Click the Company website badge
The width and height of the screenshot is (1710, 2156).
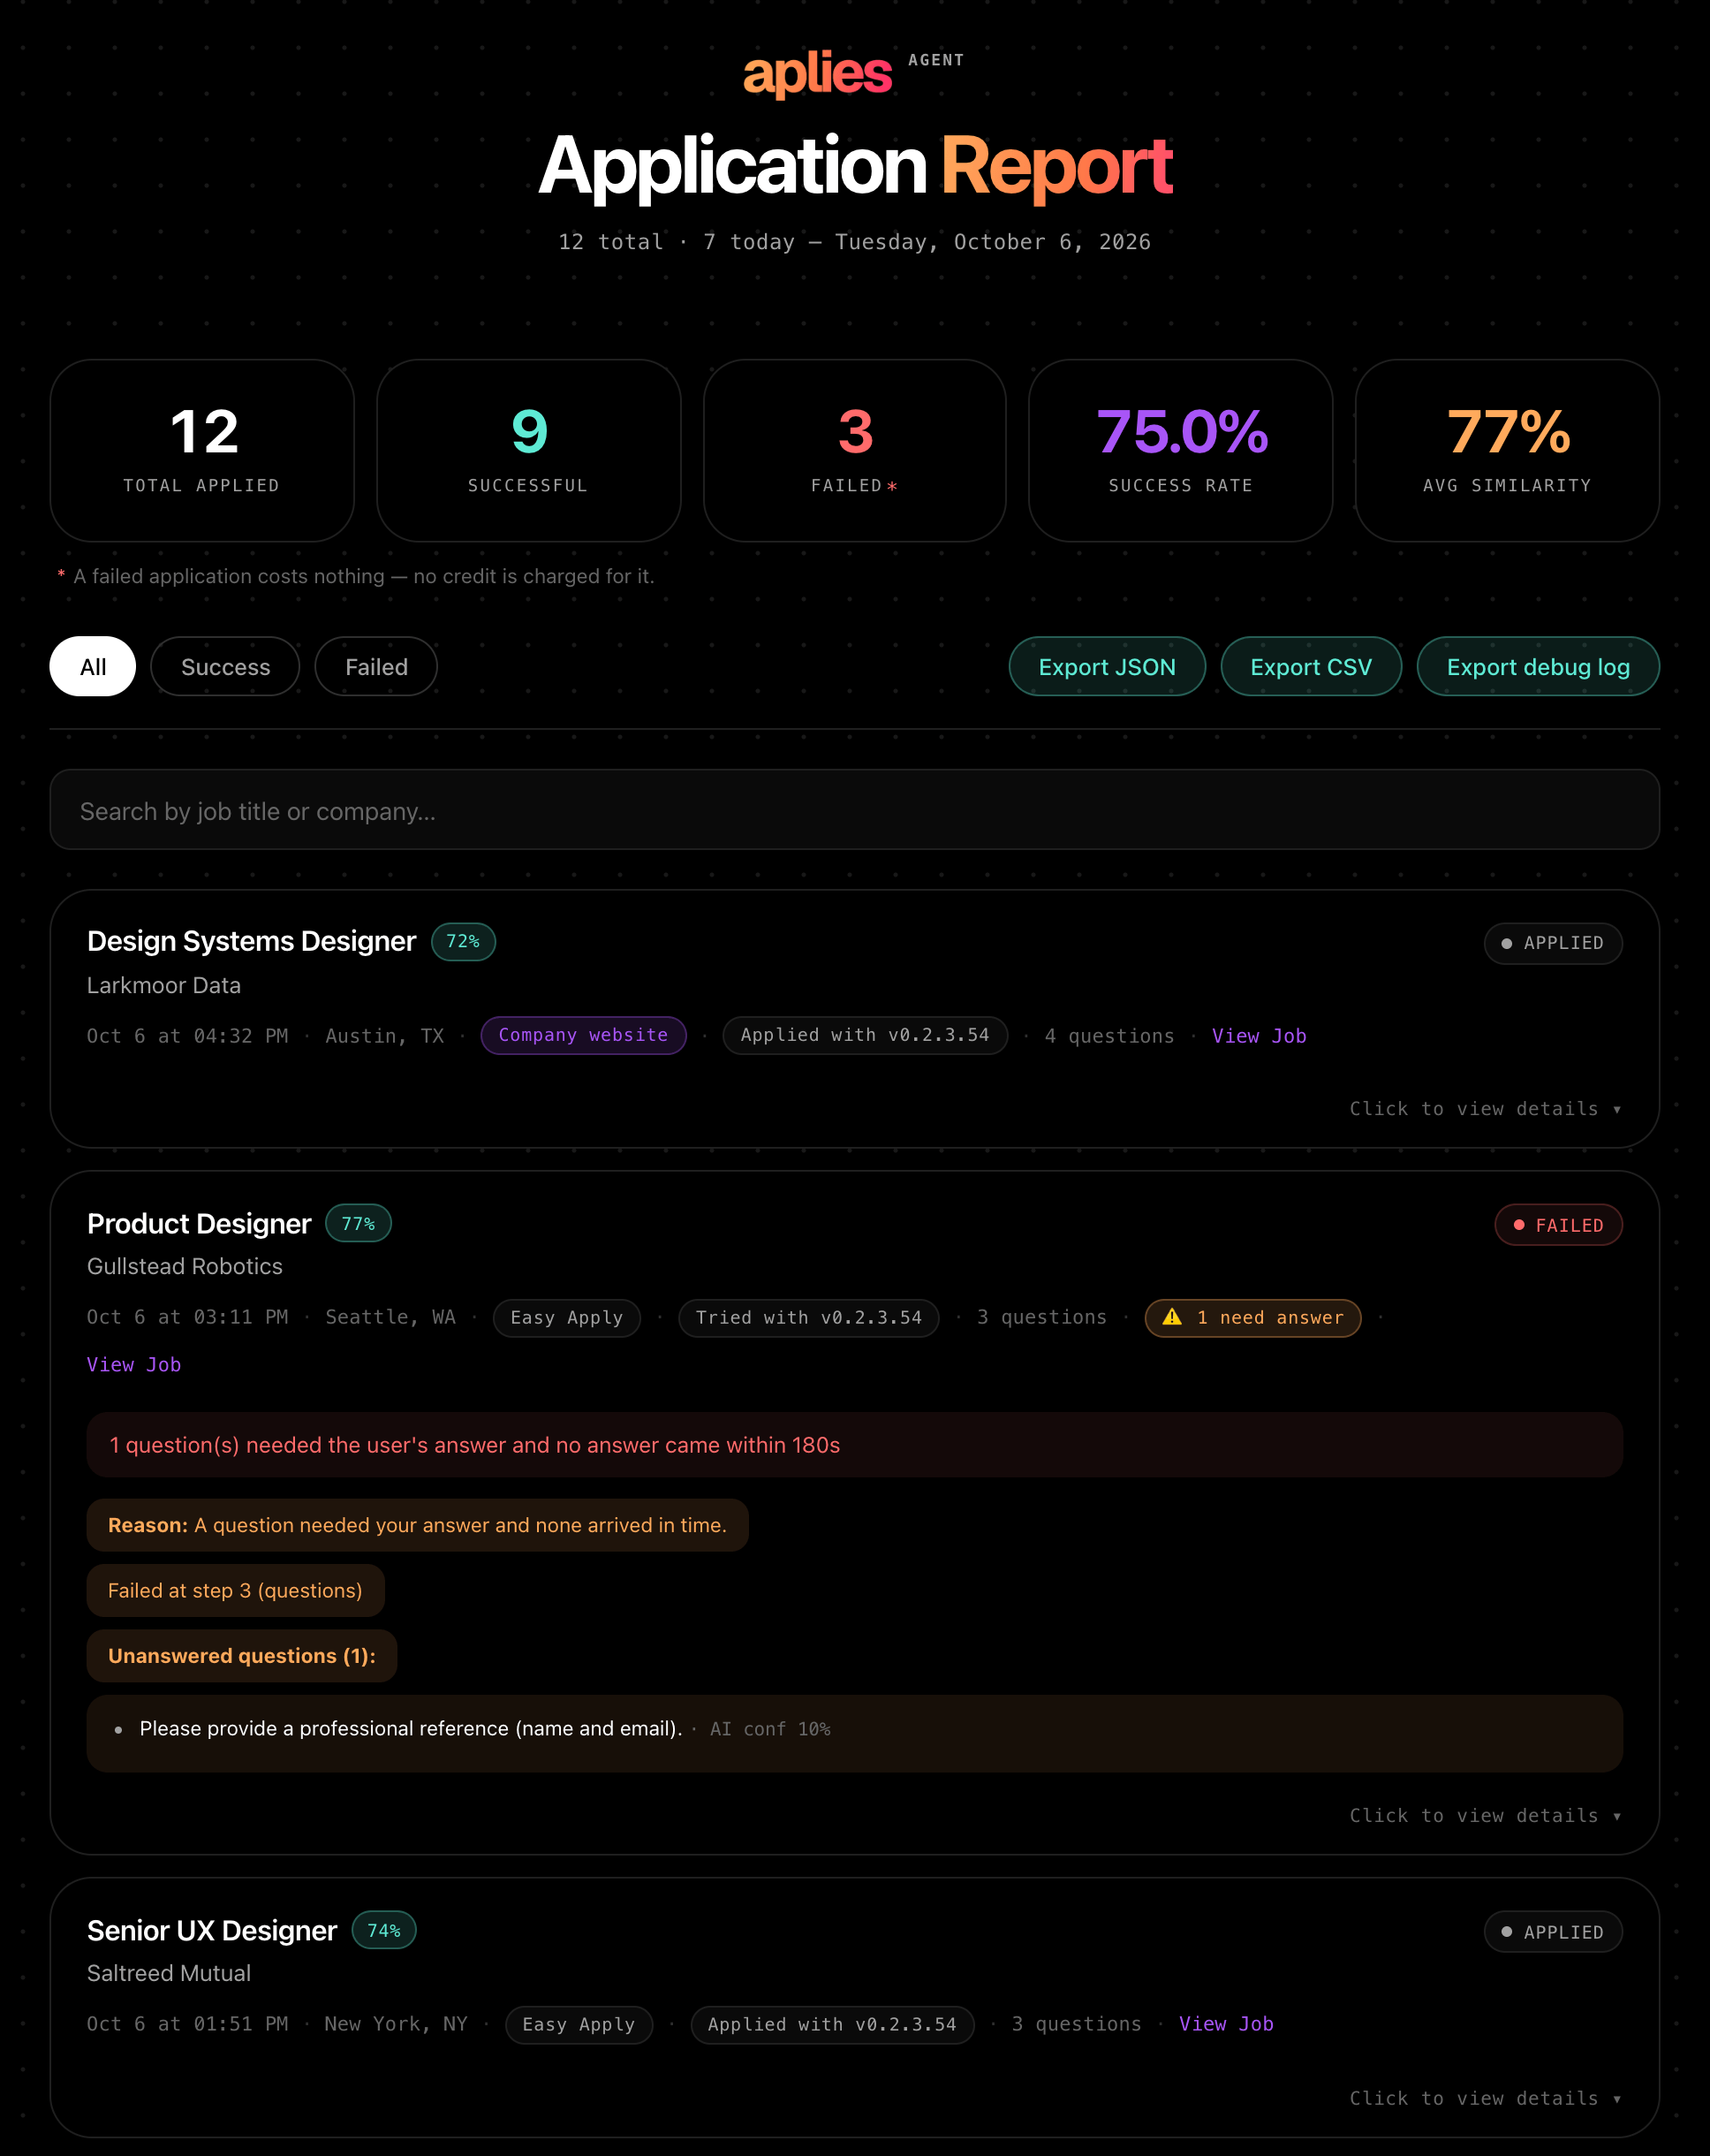(x=584, y=1035)
